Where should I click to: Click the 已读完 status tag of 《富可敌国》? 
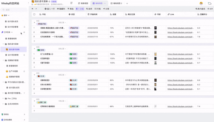[73, 63]
